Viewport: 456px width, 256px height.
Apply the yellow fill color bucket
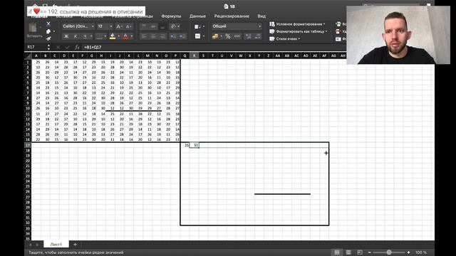click(113, 36)
